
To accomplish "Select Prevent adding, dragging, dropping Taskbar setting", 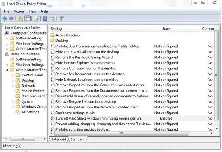I will click(103, 124).
